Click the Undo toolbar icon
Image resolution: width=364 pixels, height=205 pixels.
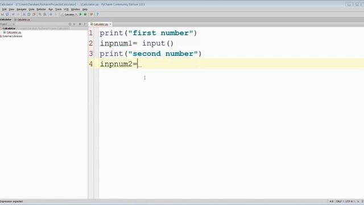13,14
